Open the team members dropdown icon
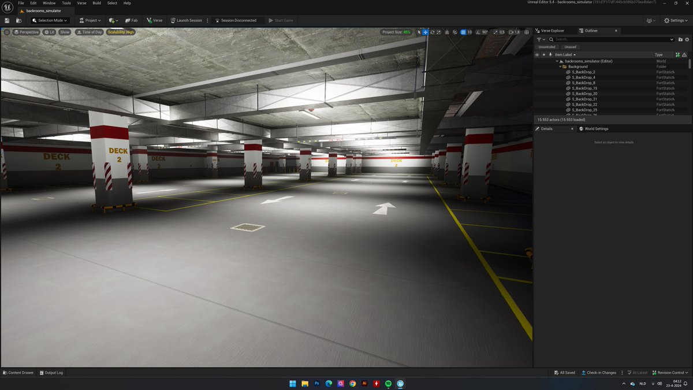 tap(651, 20)
